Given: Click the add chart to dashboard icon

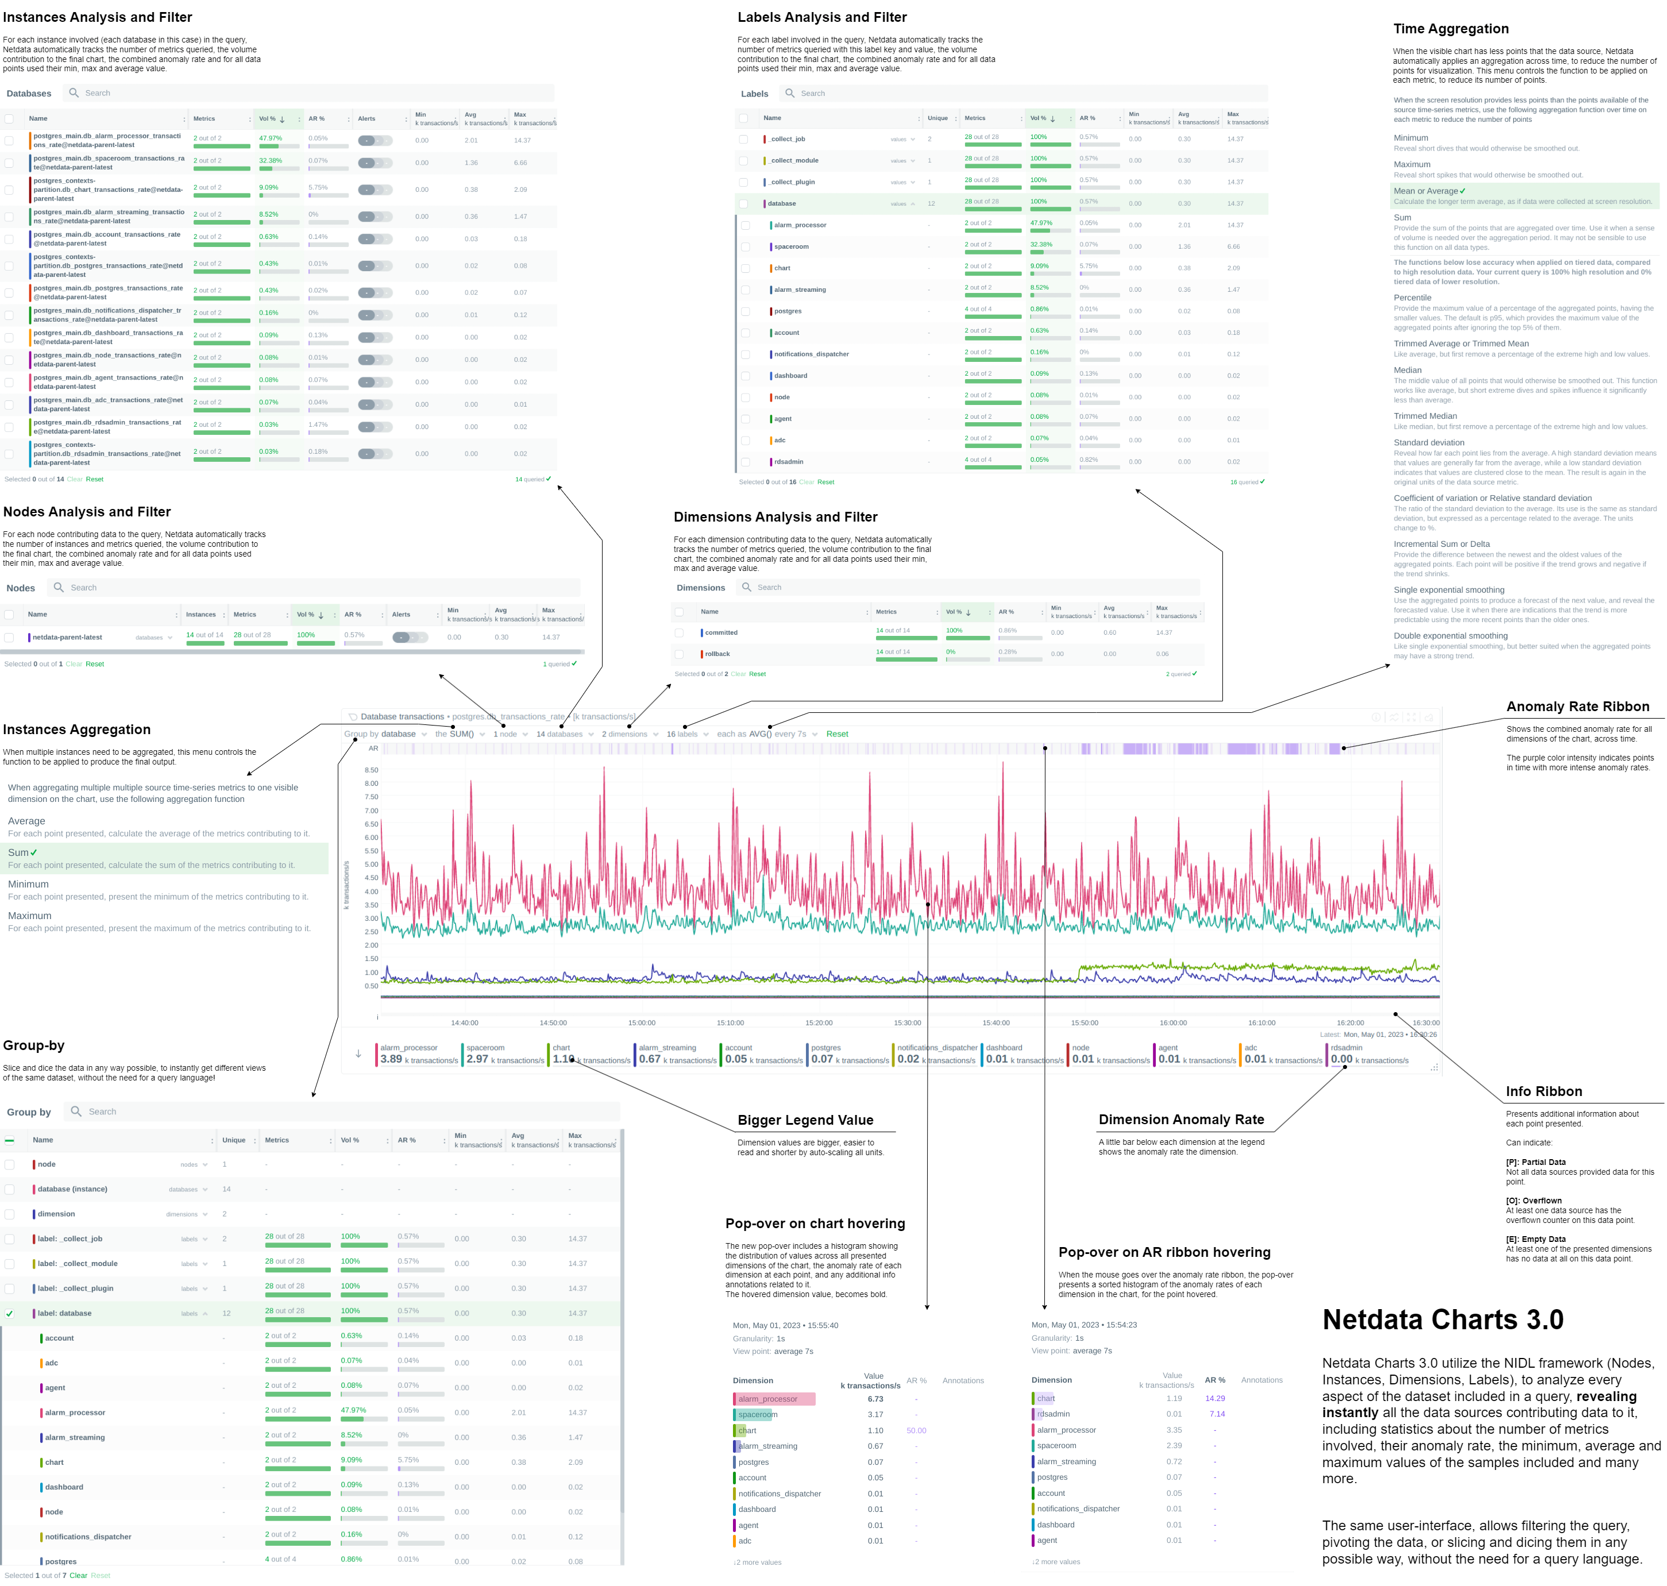Looking at the screenshot, I should (x=1429, y=718).
